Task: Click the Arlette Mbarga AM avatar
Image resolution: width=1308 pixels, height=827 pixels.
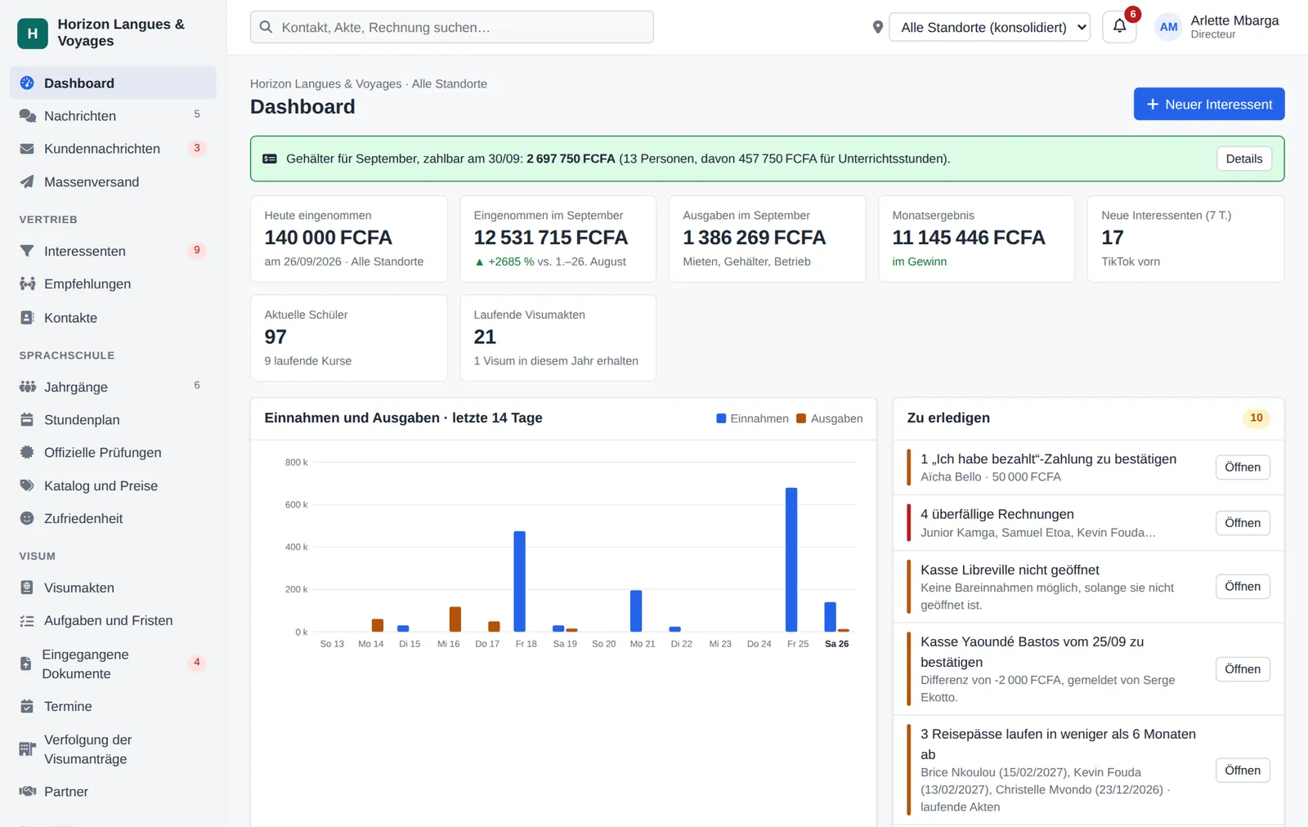Action: (1168, 27)
